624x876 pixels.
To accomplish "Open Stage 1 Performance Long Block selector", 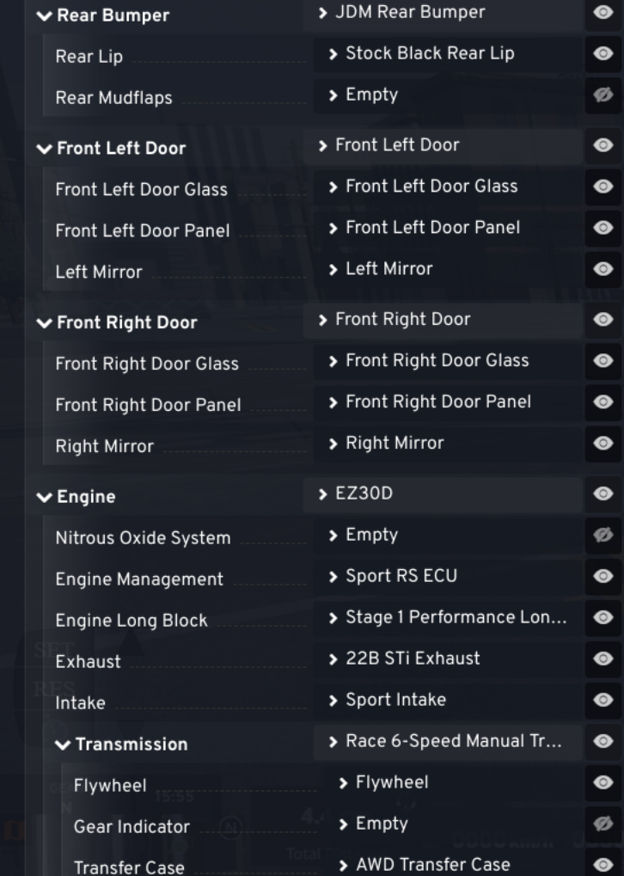I will [x=448, y=617].
